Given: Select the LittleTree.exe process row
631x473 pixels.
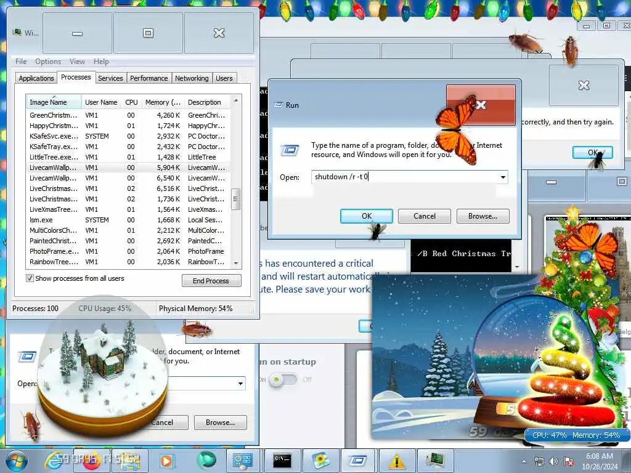Looking at the screenshot, I should tap(128, 157).
